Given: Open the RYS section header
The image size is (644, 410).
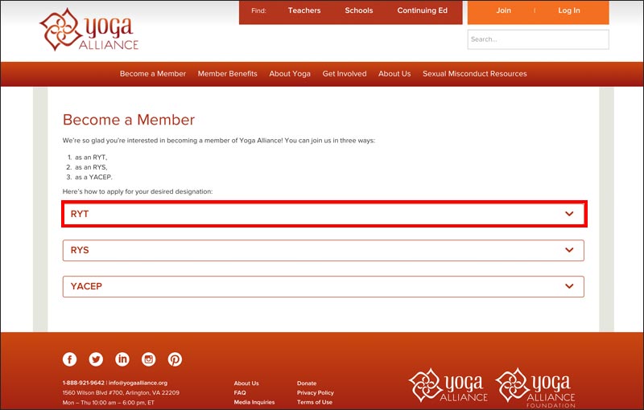Looking at the screenshot, I should tap(324, 250).
